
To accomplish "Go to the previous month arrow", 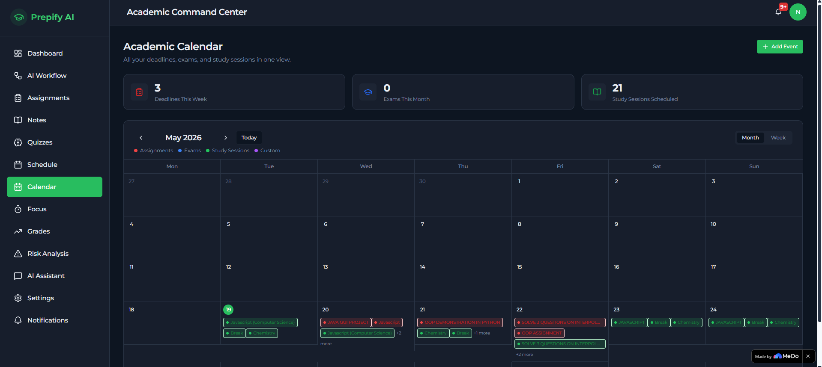I will [141, 138].
